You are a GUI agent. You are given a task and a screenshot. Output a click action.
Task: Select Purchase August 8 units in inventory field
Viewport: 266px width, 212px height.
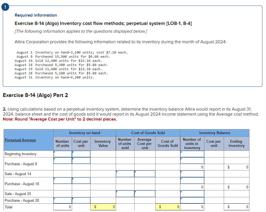[x=192, y=161]
